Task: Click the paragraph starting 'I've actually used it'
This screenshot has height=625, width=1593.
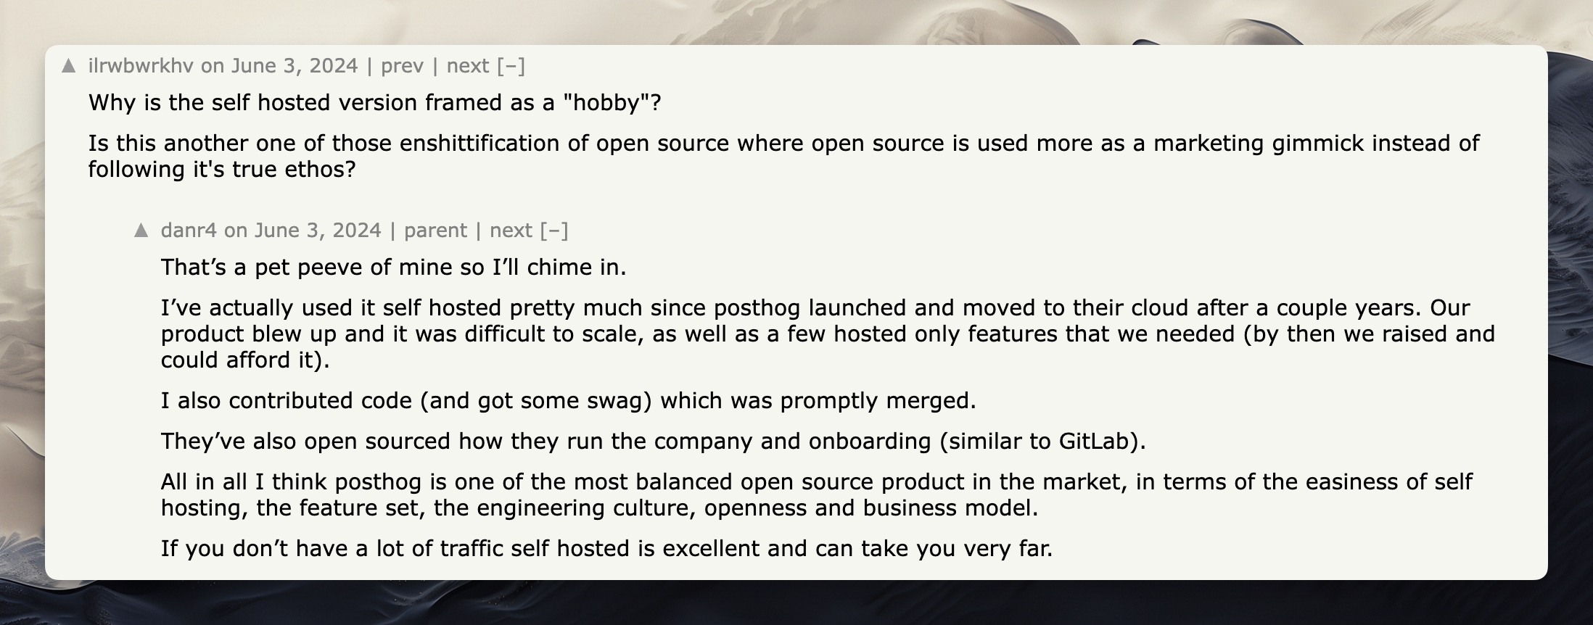Action: (x=827, y=334)
